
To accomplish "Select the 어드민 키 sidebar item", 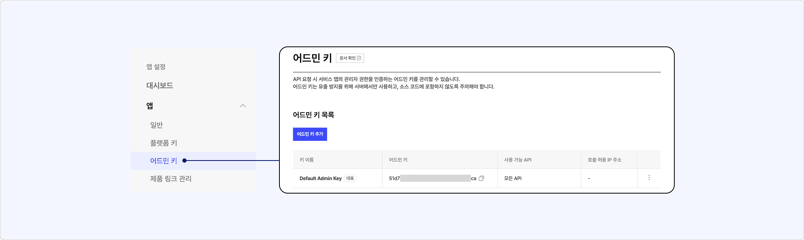I will [164, 161].
